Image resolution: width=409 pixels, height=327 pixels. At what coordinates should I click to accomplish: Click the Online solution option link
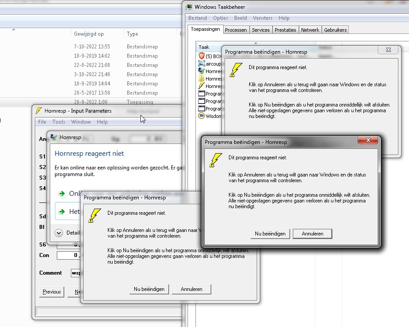click(x=74, y=194)
